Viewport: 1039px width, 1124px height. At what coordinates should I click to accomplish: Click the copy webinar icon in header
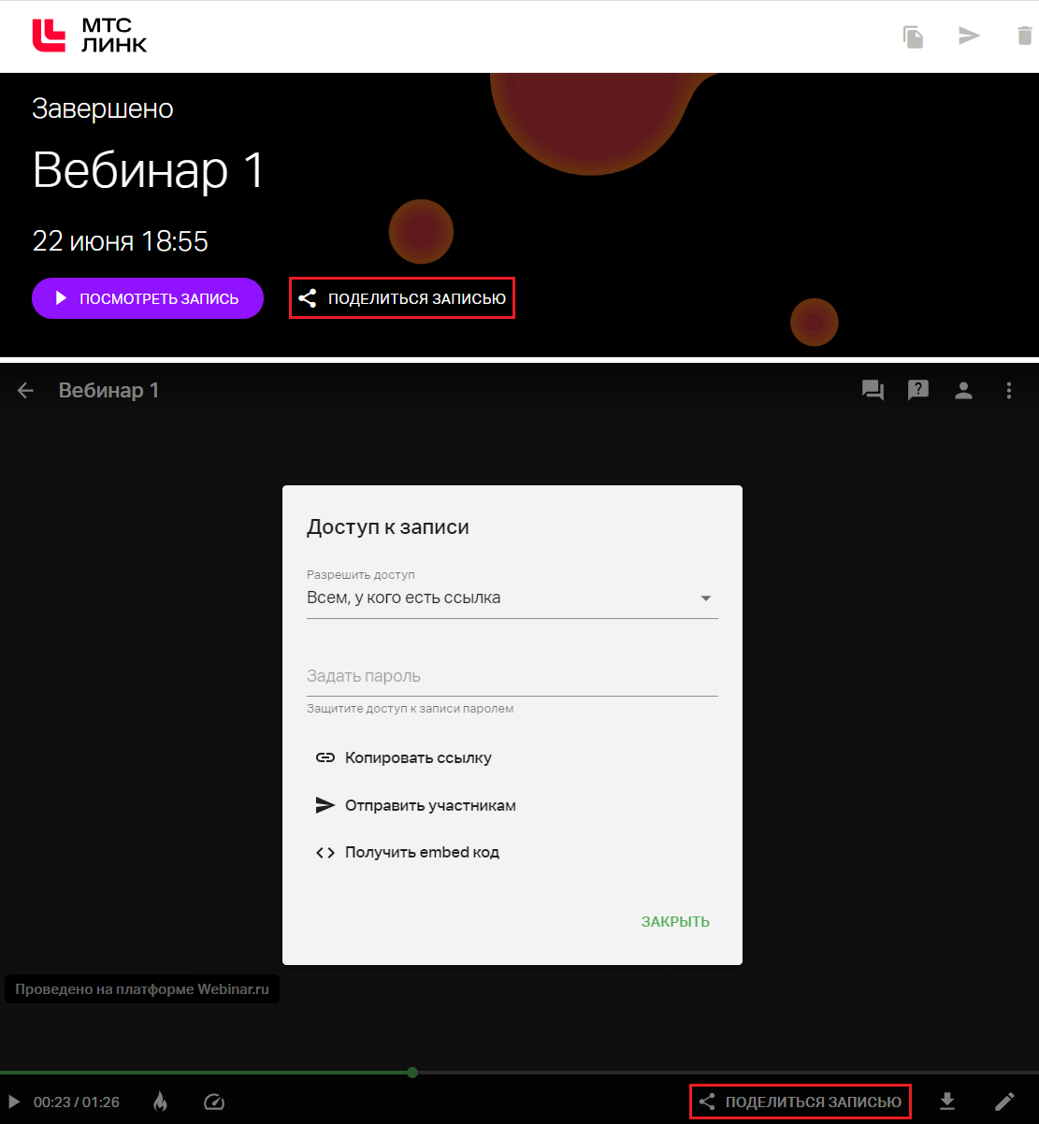coord(914,36)
